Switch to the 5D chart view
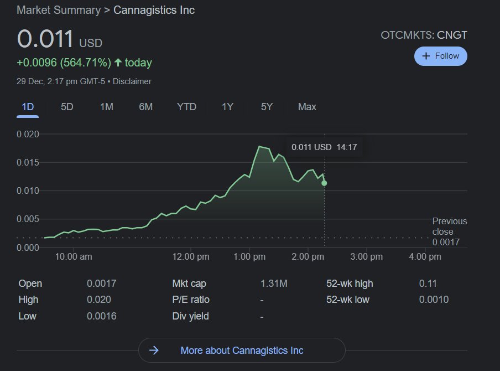 (x=66, y=107)
